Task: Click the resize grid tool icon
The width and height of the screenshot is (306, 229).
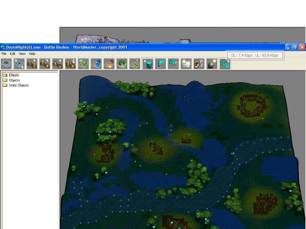Action: coord(19,64)
